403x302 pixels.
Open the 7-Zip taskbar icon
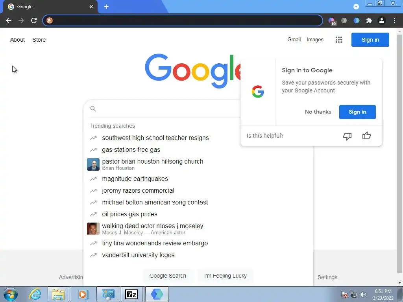click(131, 294)
